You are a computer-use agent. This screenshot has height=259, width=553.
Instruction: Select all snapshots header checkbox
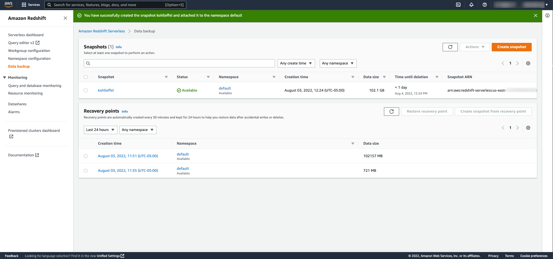point(86,77)
